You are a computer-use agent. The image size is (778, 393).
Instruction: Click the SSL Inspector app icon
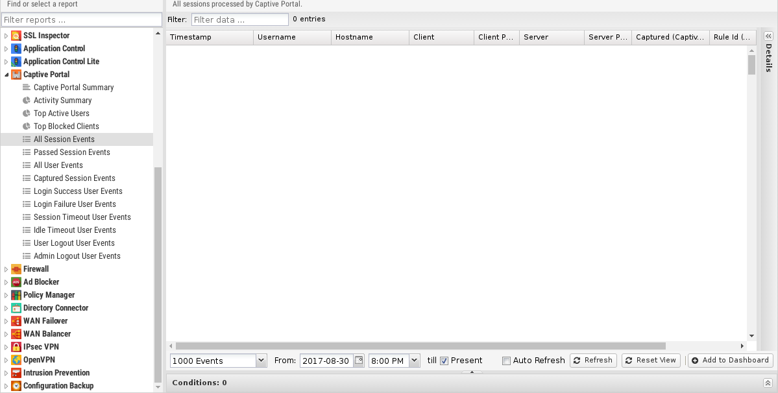point(16,36)
